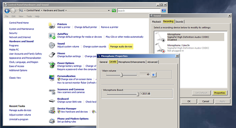This screenshot has height=128, width=236.
Task: Click the Change cursor blink rate link
Action: [69, 102]
